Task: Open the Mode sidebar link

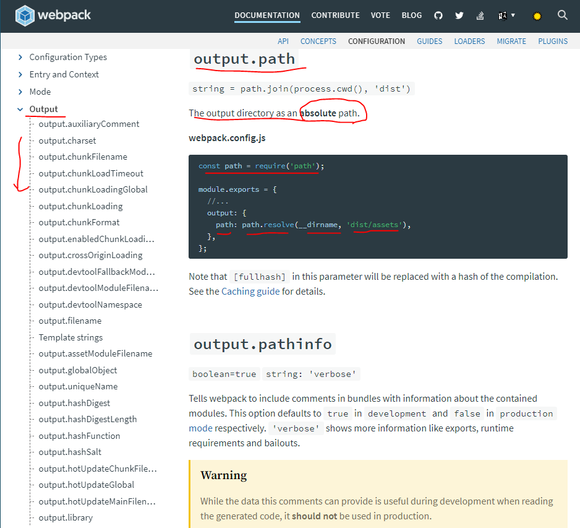Action: point(40,92)
